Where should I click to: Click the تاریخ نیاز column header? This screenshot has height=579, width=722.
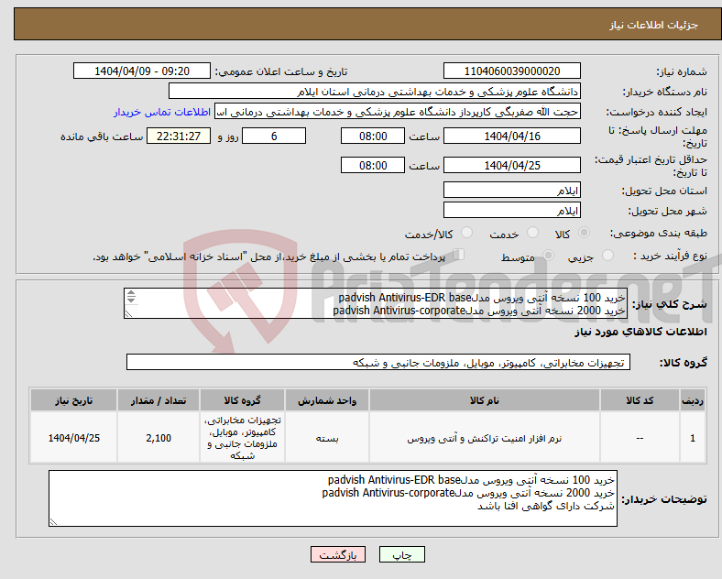click(73, 400)
